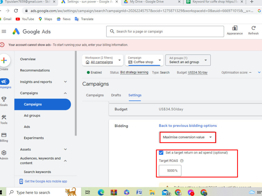The image size is (262, 196).
Task: Click the Create plus button
Action: tap(4, 60)
